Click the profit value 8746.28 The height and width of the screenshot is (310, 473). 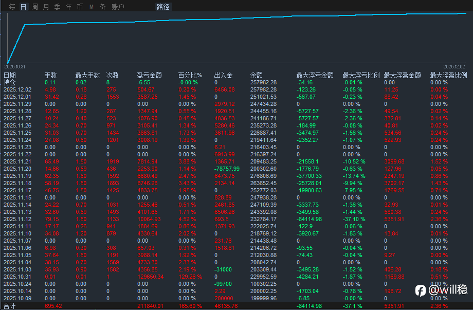coord(148,184)
